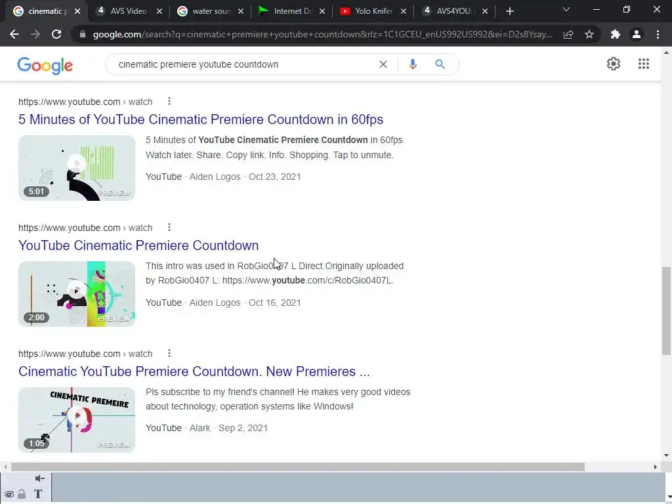Share this page via address bar icon

click(x=568, y=34)
